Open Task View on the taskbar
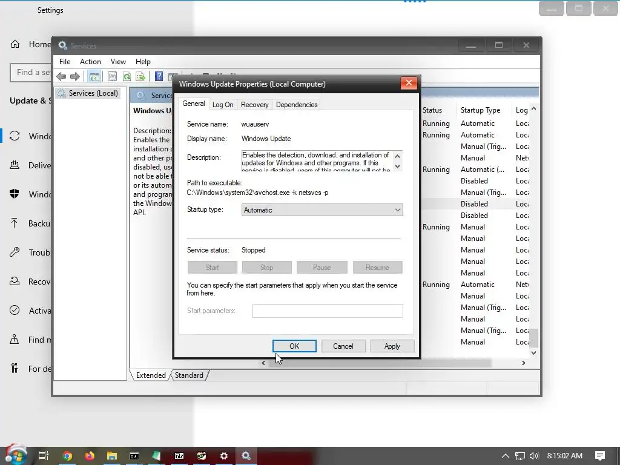The height and width of the screenshot is (465, 620). [x=44, y=456]
